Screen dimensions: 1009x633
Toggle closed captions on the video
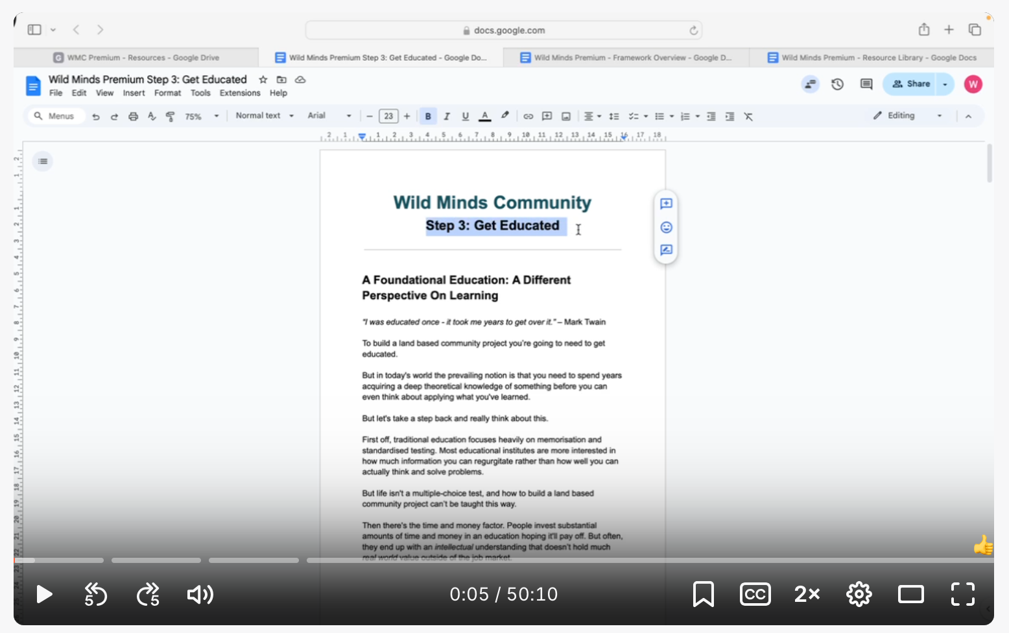[x=755, y=594]
